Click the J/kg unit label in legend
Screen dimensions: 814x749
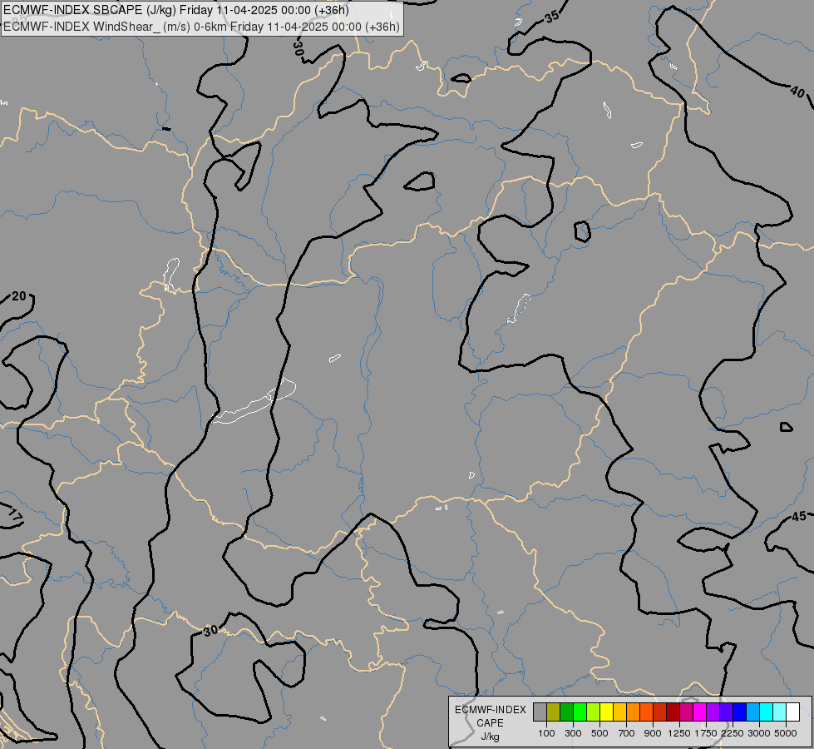tap(490, 737)
